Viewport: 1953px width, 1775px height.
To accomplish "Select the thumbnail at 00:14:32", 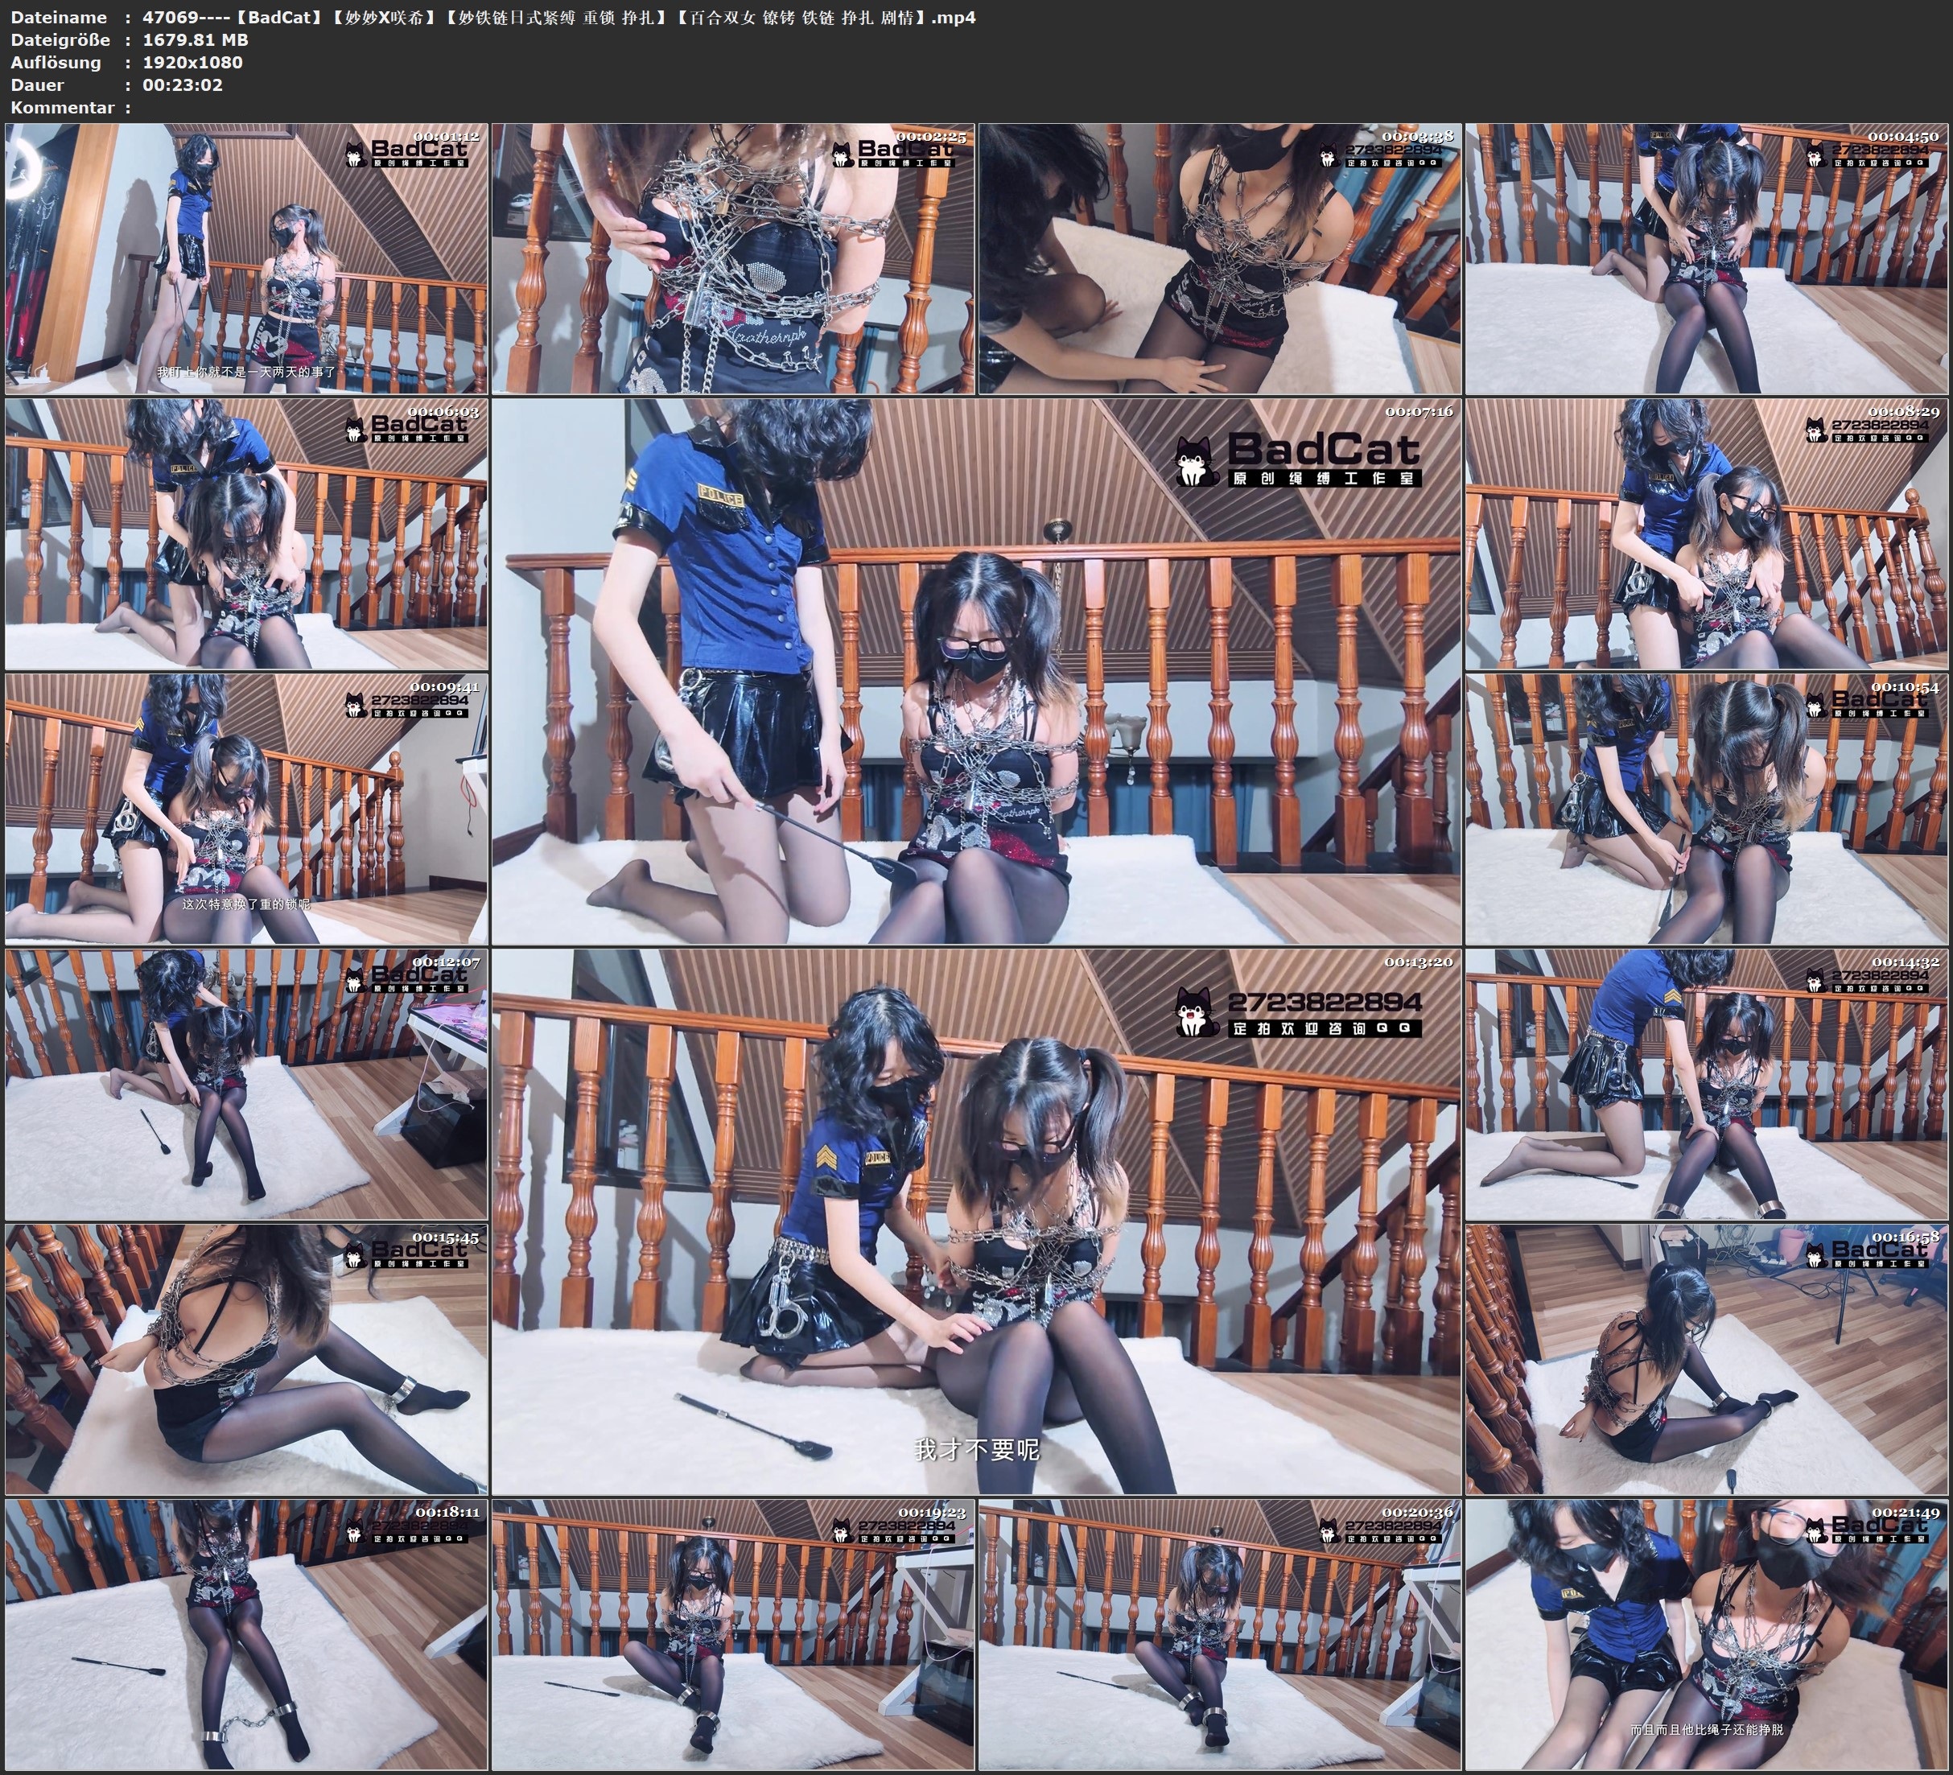I will tap(1706, 1084).
